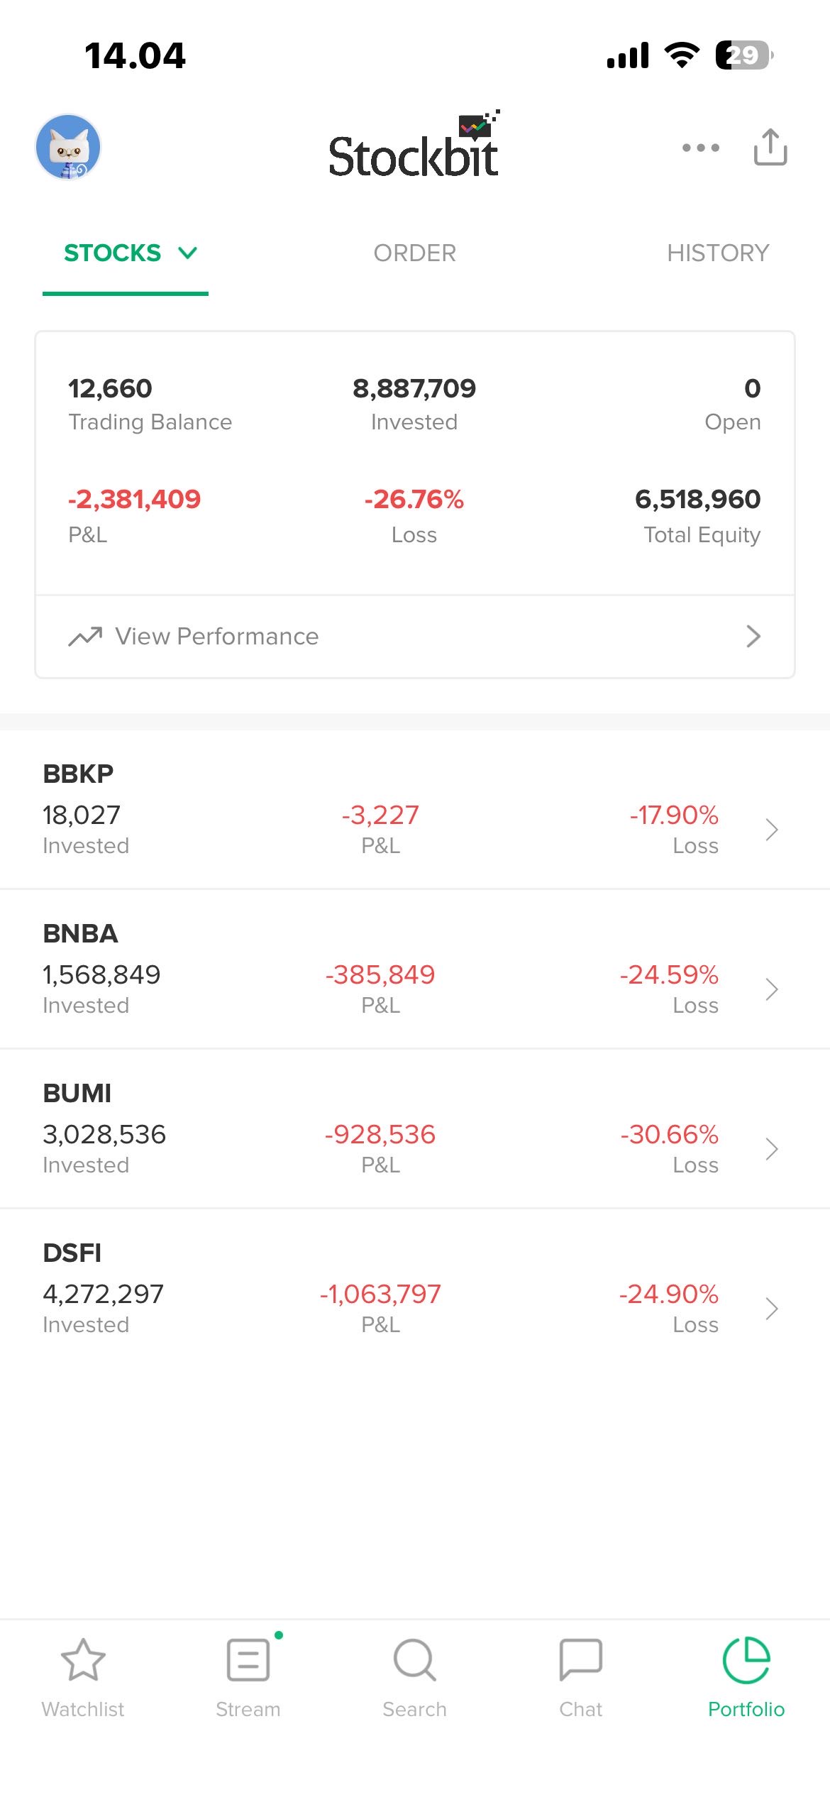Switch to the ORDER tab
This screenshot has width=830, height=1797.
tap(415, 253)
